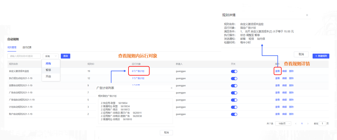Disable the 执行成功点检2021-1-19 rule switch
Screen dimensions: 337x140
pyautogui.click(x=234, y=79)
